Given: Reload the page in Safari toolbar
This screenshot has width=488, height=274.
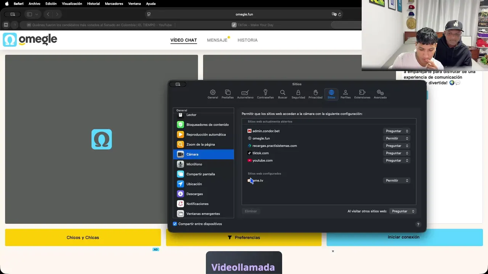Looking at the screenshot, I should tap(339, 14).
